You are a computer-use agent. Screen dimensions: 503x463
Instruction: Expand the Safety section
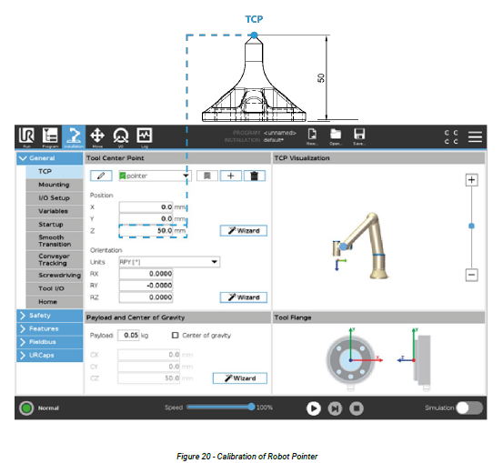point(50,316)
